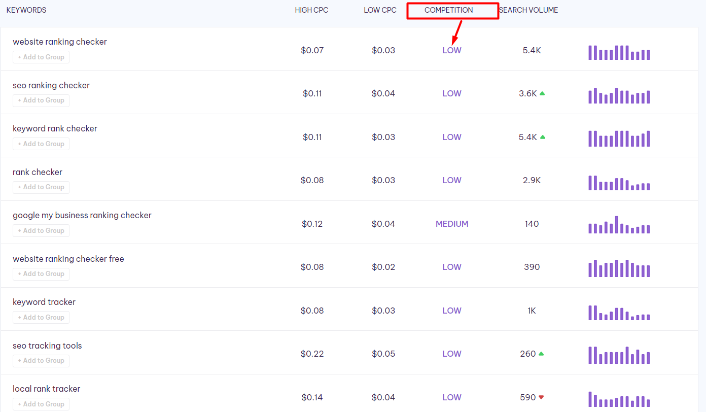This screenshot has height=412, width=706.
Task: Sort by Low CPC column header
Action: click(380, 10)
